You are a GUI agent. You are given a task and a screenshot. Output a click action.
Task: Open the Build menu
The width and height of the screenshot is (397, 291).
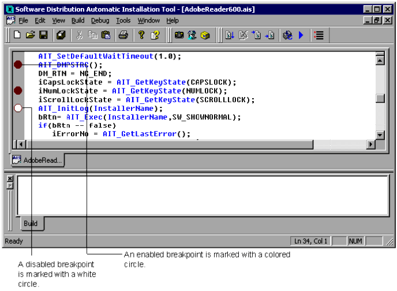[78, 20]
